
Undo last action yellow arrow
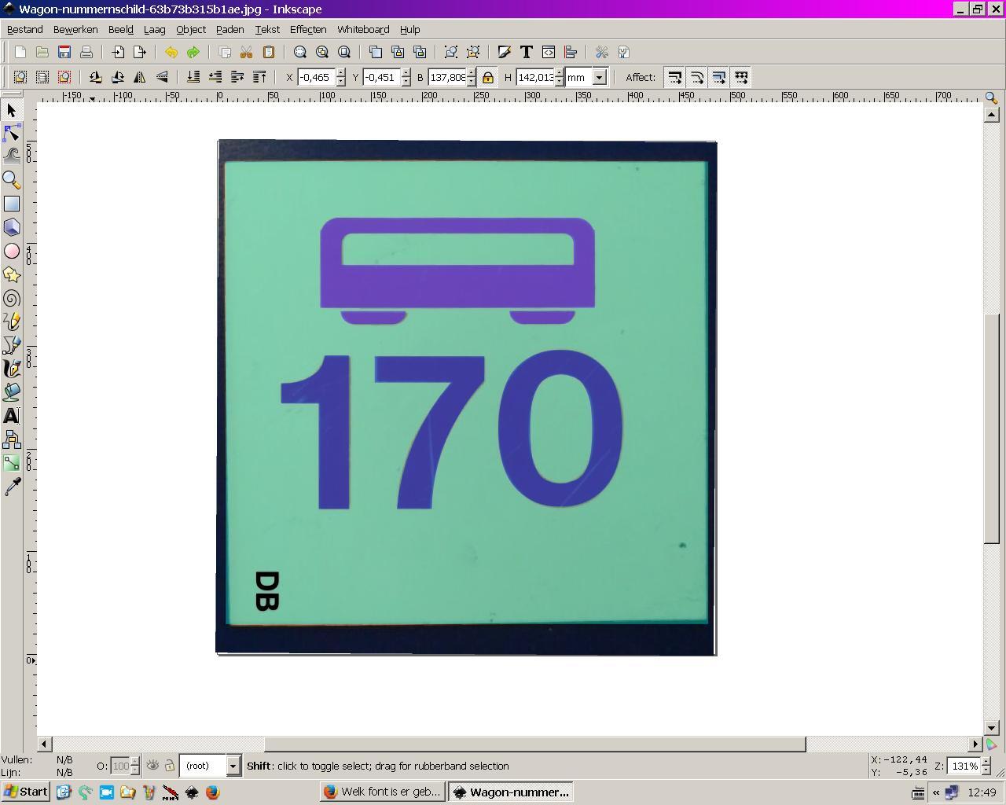[171, 53]
